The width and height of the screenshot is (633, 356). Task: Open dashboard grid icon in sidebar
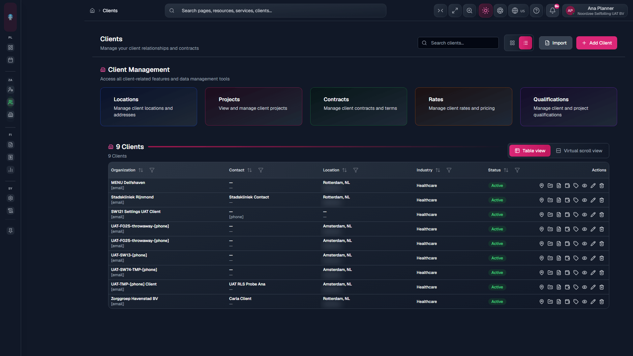(11, 47)
